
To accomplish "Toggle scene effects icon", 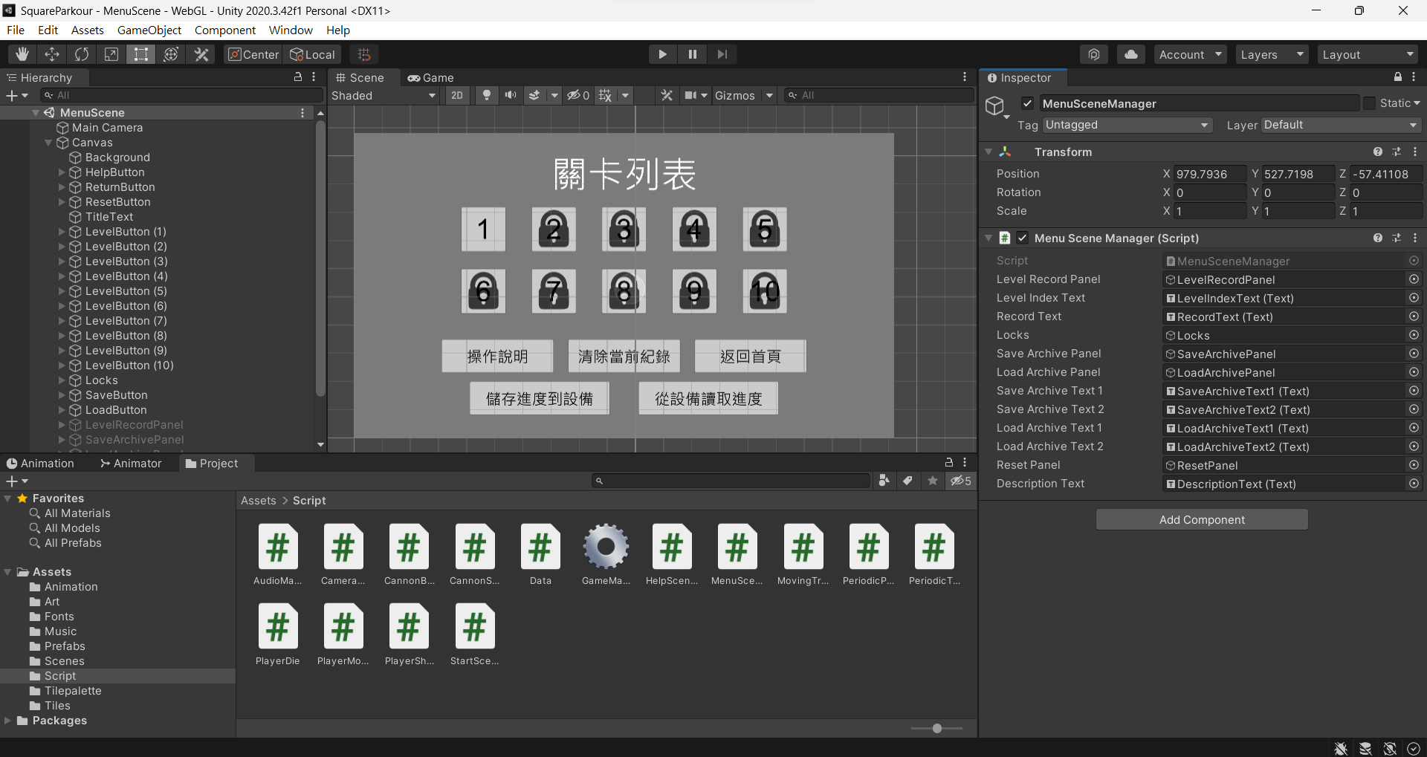I will pos(534,95).
